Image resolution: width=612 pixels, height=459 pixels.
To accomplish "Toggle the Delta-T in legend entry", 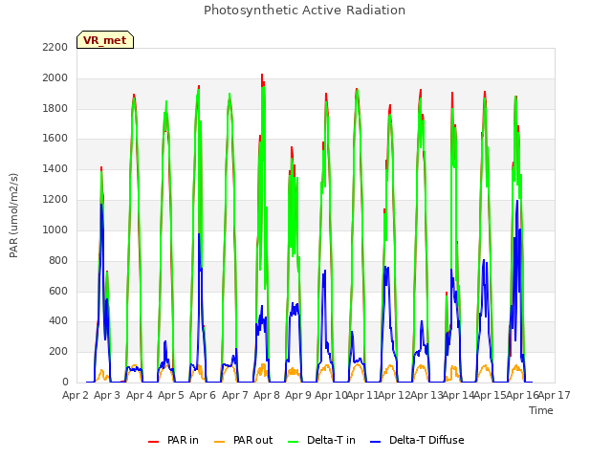I will (321, 440).
